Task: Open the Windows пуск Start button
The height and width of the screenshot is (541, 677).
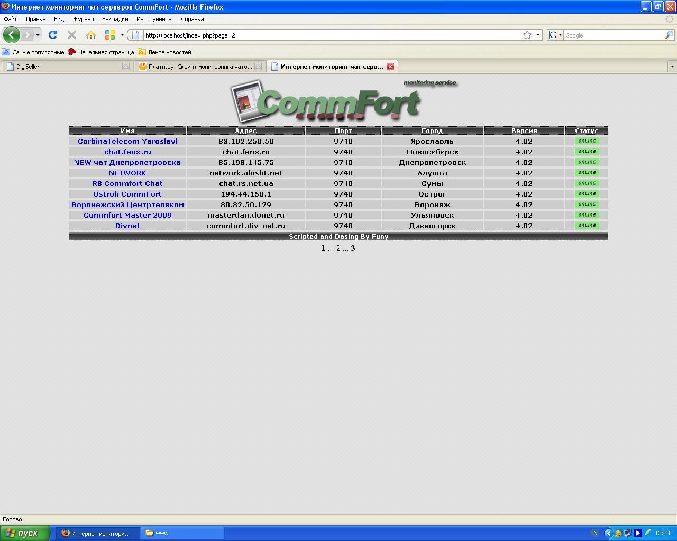Action: (x=25, y=533)
